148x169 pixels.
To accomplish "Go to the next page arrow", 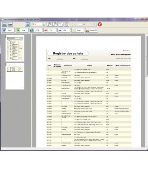I will tap(91, 24).
